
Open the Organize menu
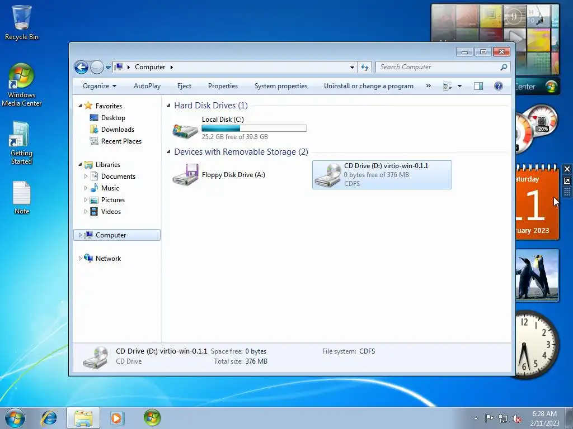100,86
